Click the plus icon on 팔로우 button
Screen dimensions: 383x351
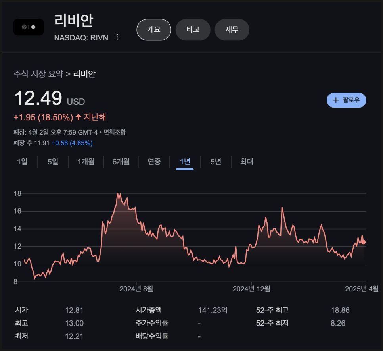[x=336, y=100]
